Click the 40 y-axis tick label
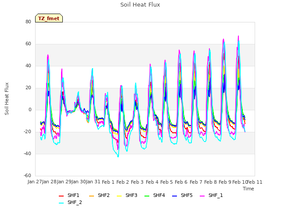The image size is (281, 211). click(x=28, y=65)
